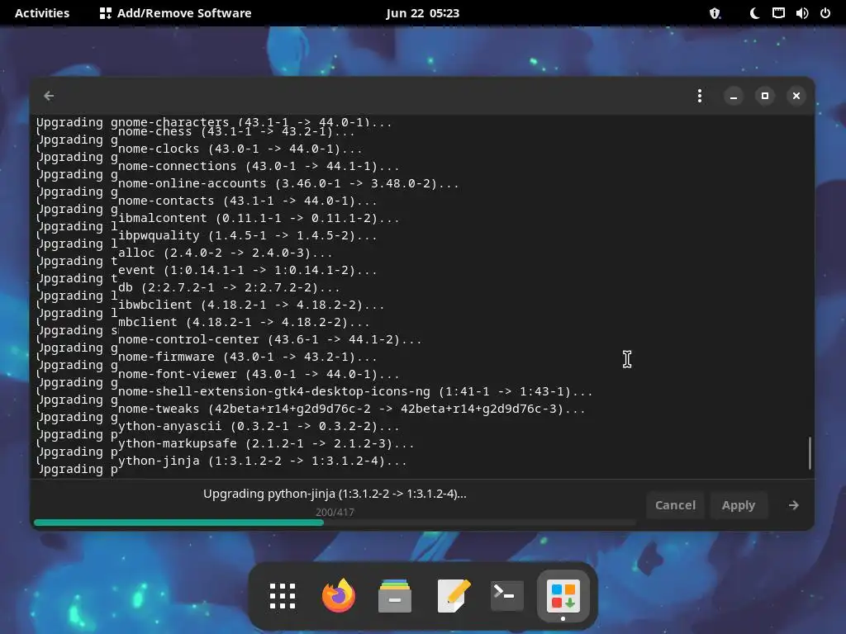Click the 'nome-shell-extension-gtk4-desktop-icons-ng' line
The image size is (846, 634).
tap(355, 392)
